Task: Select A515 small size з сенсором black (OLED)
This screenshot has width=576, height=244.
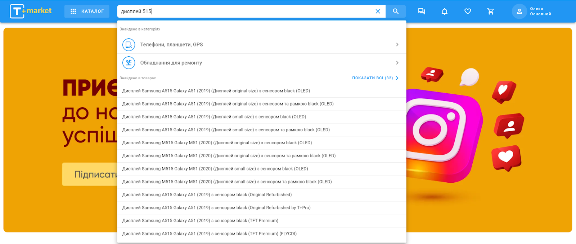Action: 262,117
